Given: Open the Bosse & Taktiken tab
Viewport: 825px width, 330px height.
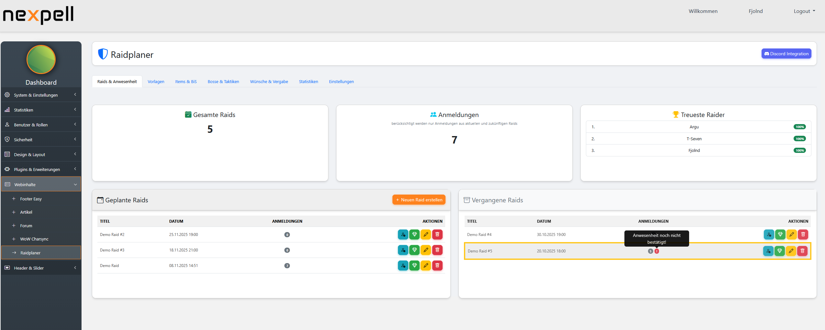Looking at the screenshot, I should coord(223,81).
